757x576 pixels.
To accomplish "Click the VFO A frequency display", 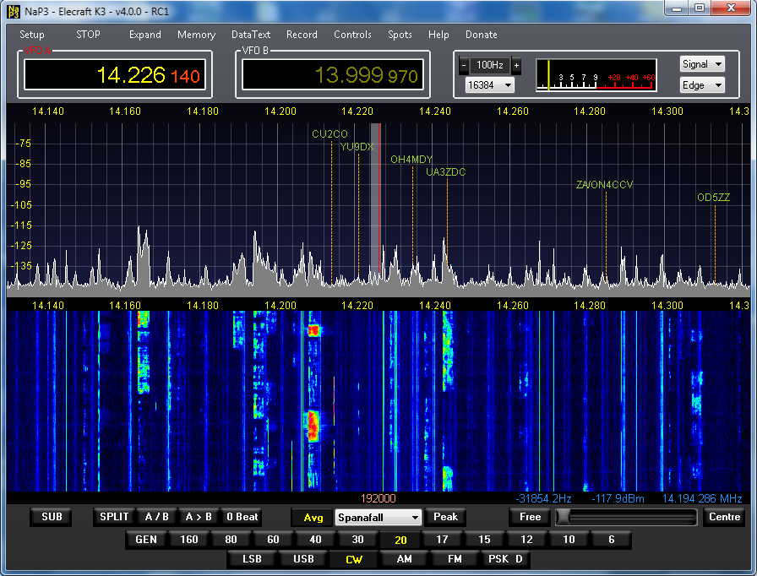I will point(115,75).
